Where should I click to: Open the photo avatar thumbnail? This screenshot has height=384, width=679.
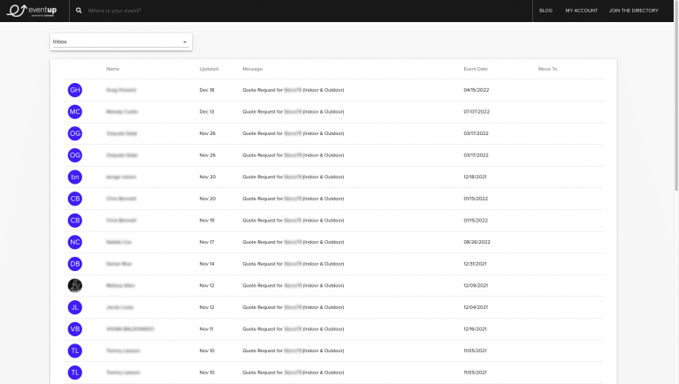(x=75, y=285)
